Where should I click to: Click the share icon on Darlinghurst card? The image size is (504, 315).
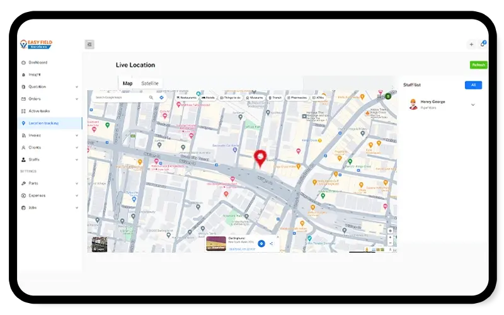[x=272, y=244]
